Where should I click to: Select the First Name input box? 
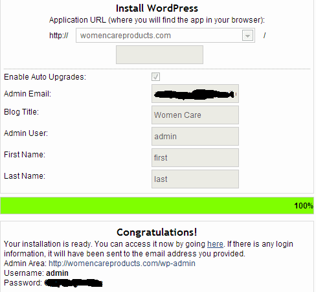coord(195,157)
